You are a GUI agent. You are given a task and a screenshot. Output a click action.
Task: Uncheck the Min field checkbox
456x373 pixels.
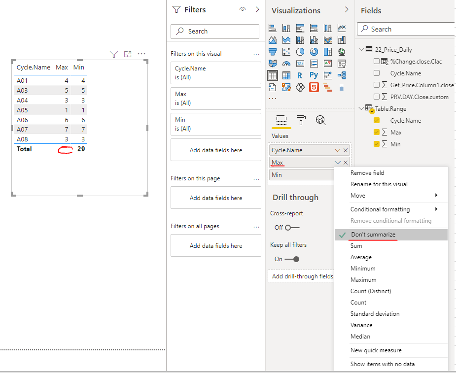point(377,144)
